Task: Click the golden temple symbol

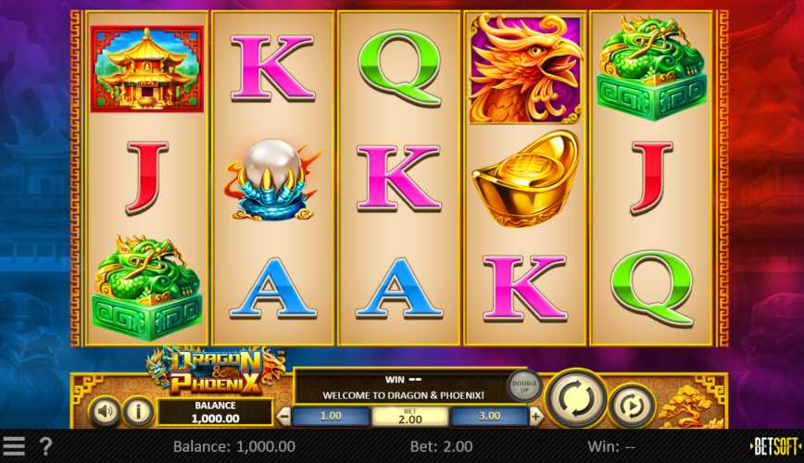Action: [147, 69]
